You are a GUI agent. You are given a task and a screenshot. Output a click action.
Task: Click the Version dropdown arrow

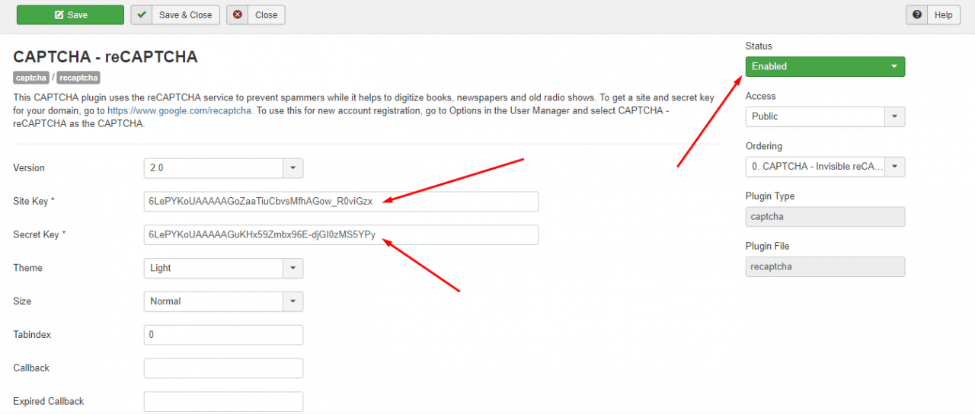[292, 168]
